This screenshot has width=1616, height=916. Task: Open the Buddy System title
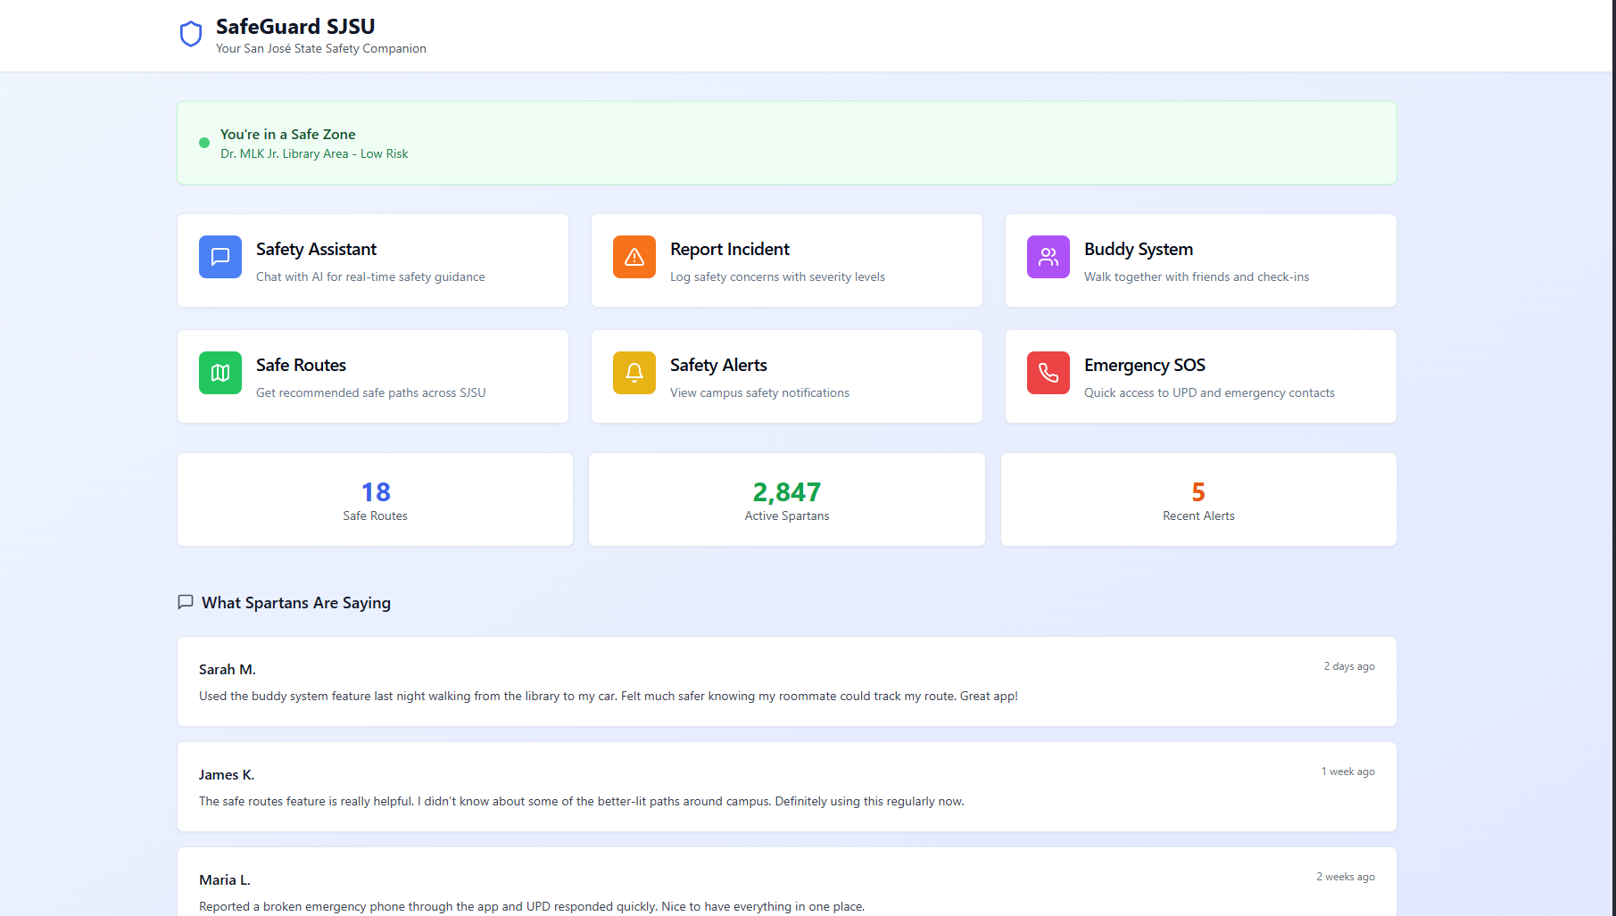[1139, 249]
